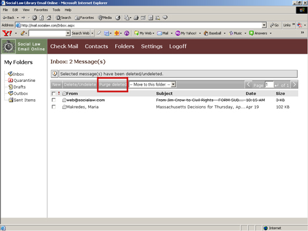The height and width of the screenshot is (231, 308).
Task: Click the Print icon in IE toolbar
Action: (x=136, y=18)
